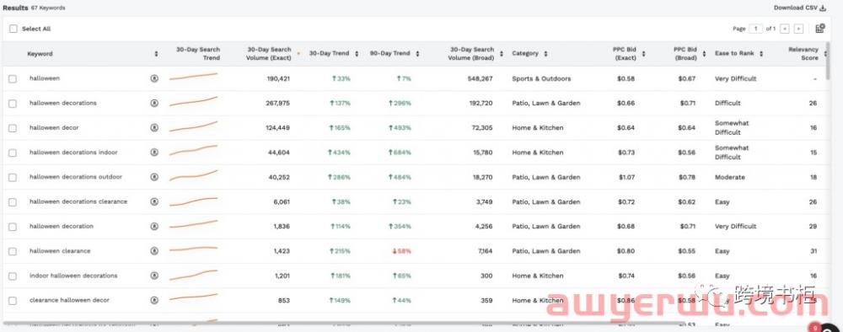Select the keyword text halloween decorations
The width and height of the screenshot is (843, 332).
pyautogui.click(x=63, y=103)
